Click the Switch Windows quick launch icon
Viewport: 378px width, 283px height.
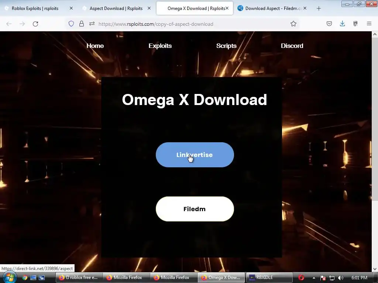point(42,278)
